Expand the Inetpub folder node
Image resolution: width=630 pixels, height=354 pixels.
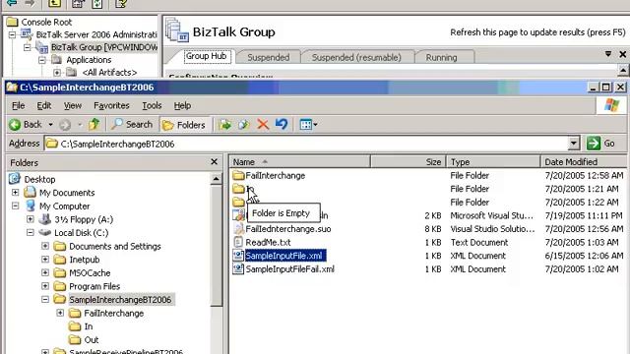point(45,260)
